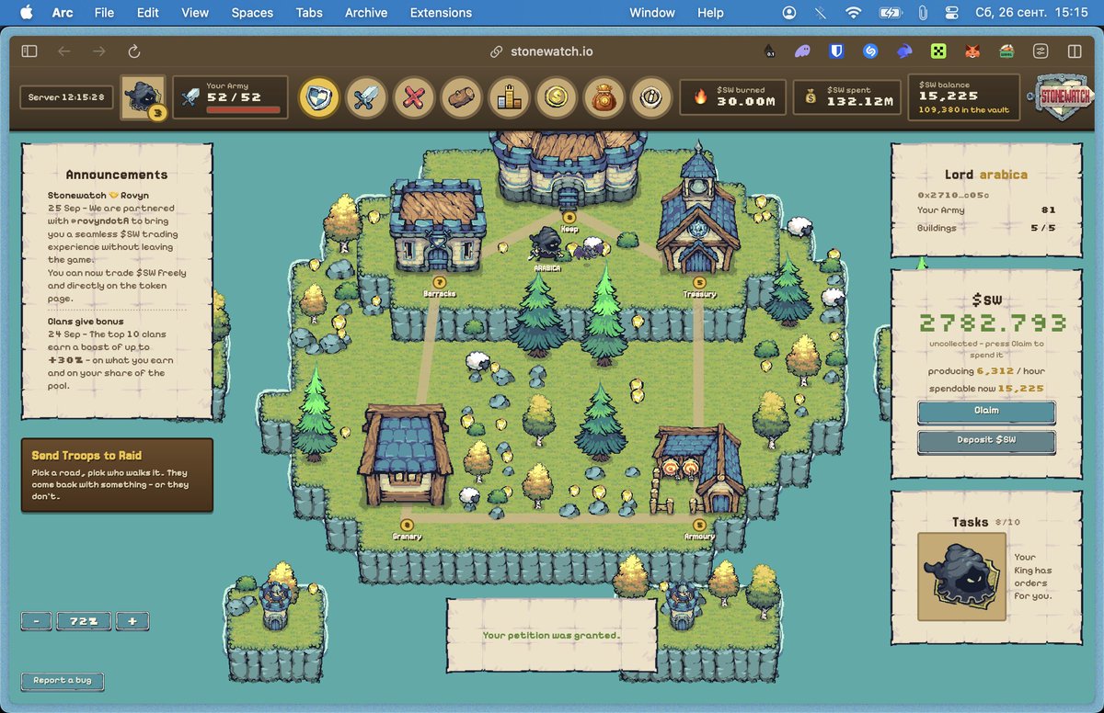Click the Announcements heading
Image resolution: width=1104 pixels, height=713 pixels.
point(117,175)
